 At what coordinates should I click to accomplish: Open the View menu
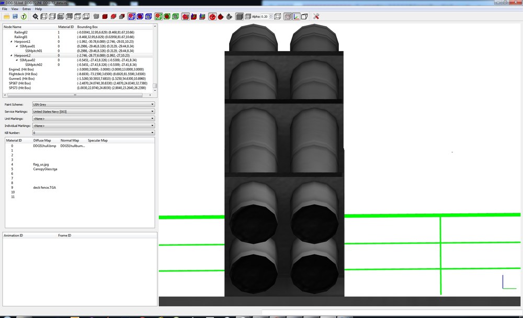15,9
